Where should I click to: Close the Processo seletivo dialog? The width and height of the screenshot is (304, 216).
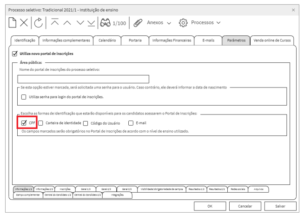(x=293, y=10)
